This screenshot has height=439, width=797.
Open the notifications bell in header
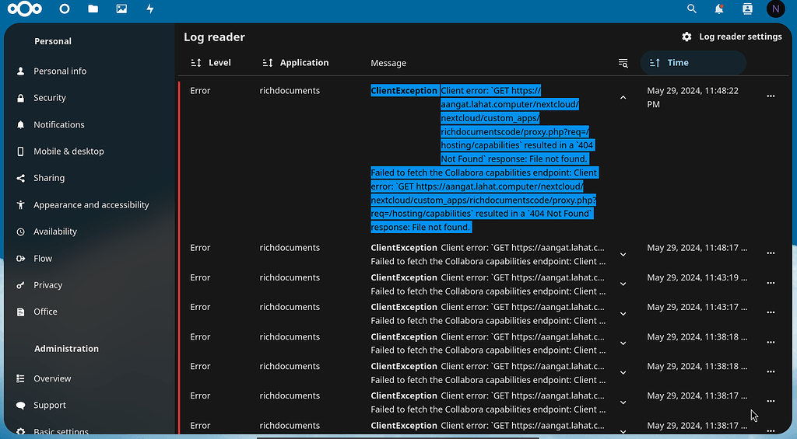click(x=719, y=9)
